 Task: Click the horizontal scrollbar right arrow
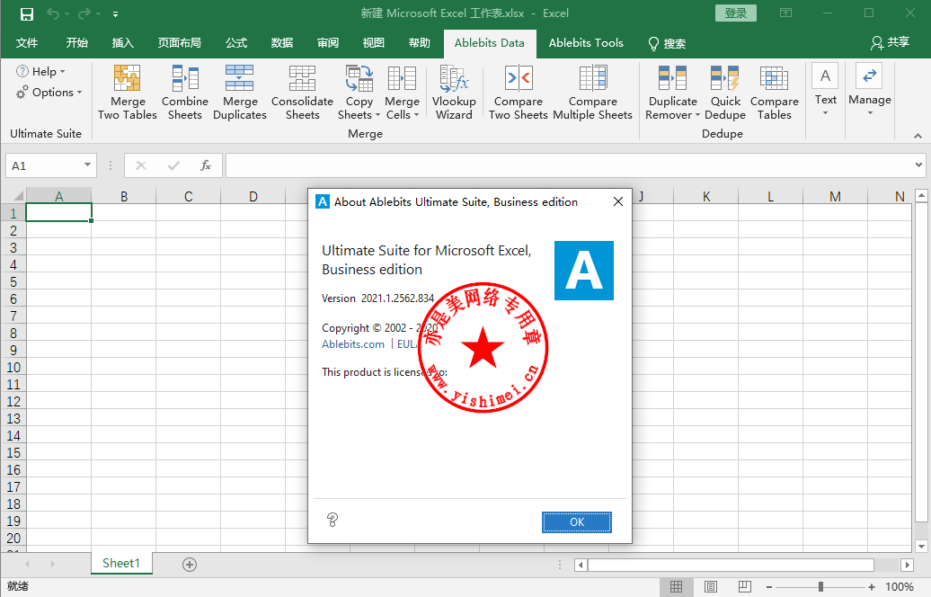pos(907,565)
